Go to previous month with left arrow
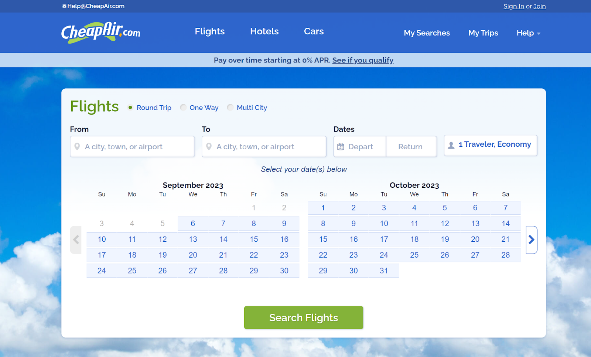 point(76,239)
